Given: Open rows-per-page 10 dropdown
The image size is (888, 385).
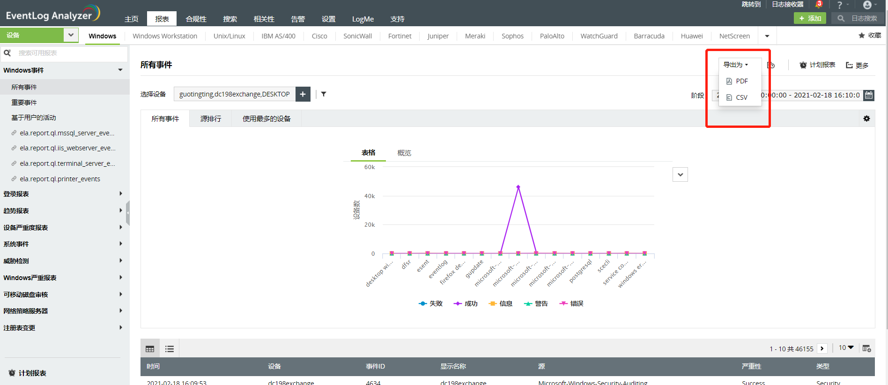Looking at the screenshot, I should (846, 348).
